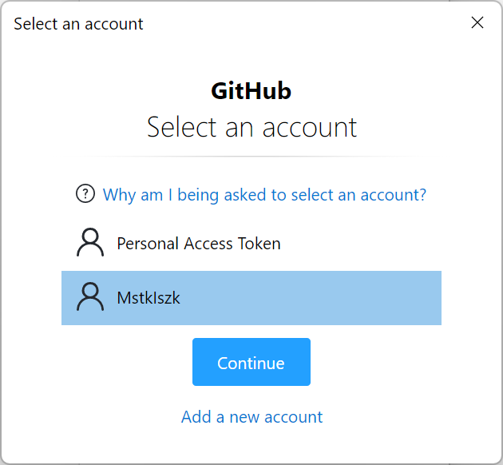Viewport: 503px width, 465px height.
Task: Choose the Personal Access Token account
Action: pos(252,244)
